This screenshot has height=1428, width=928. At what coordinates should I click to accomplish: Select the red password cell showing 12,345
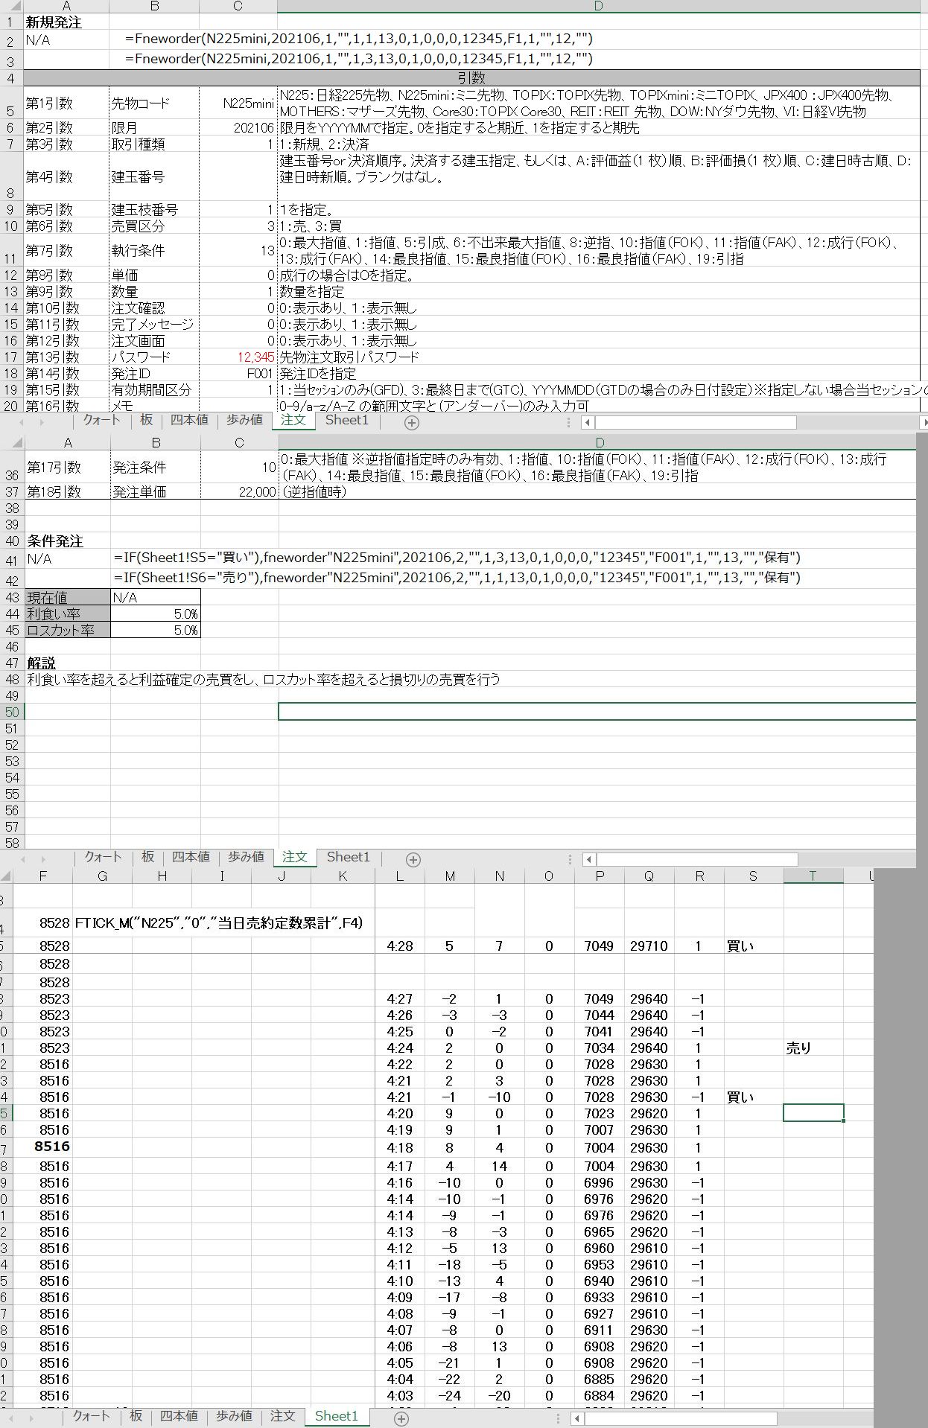pyautogui.click(x=238, y=357)
